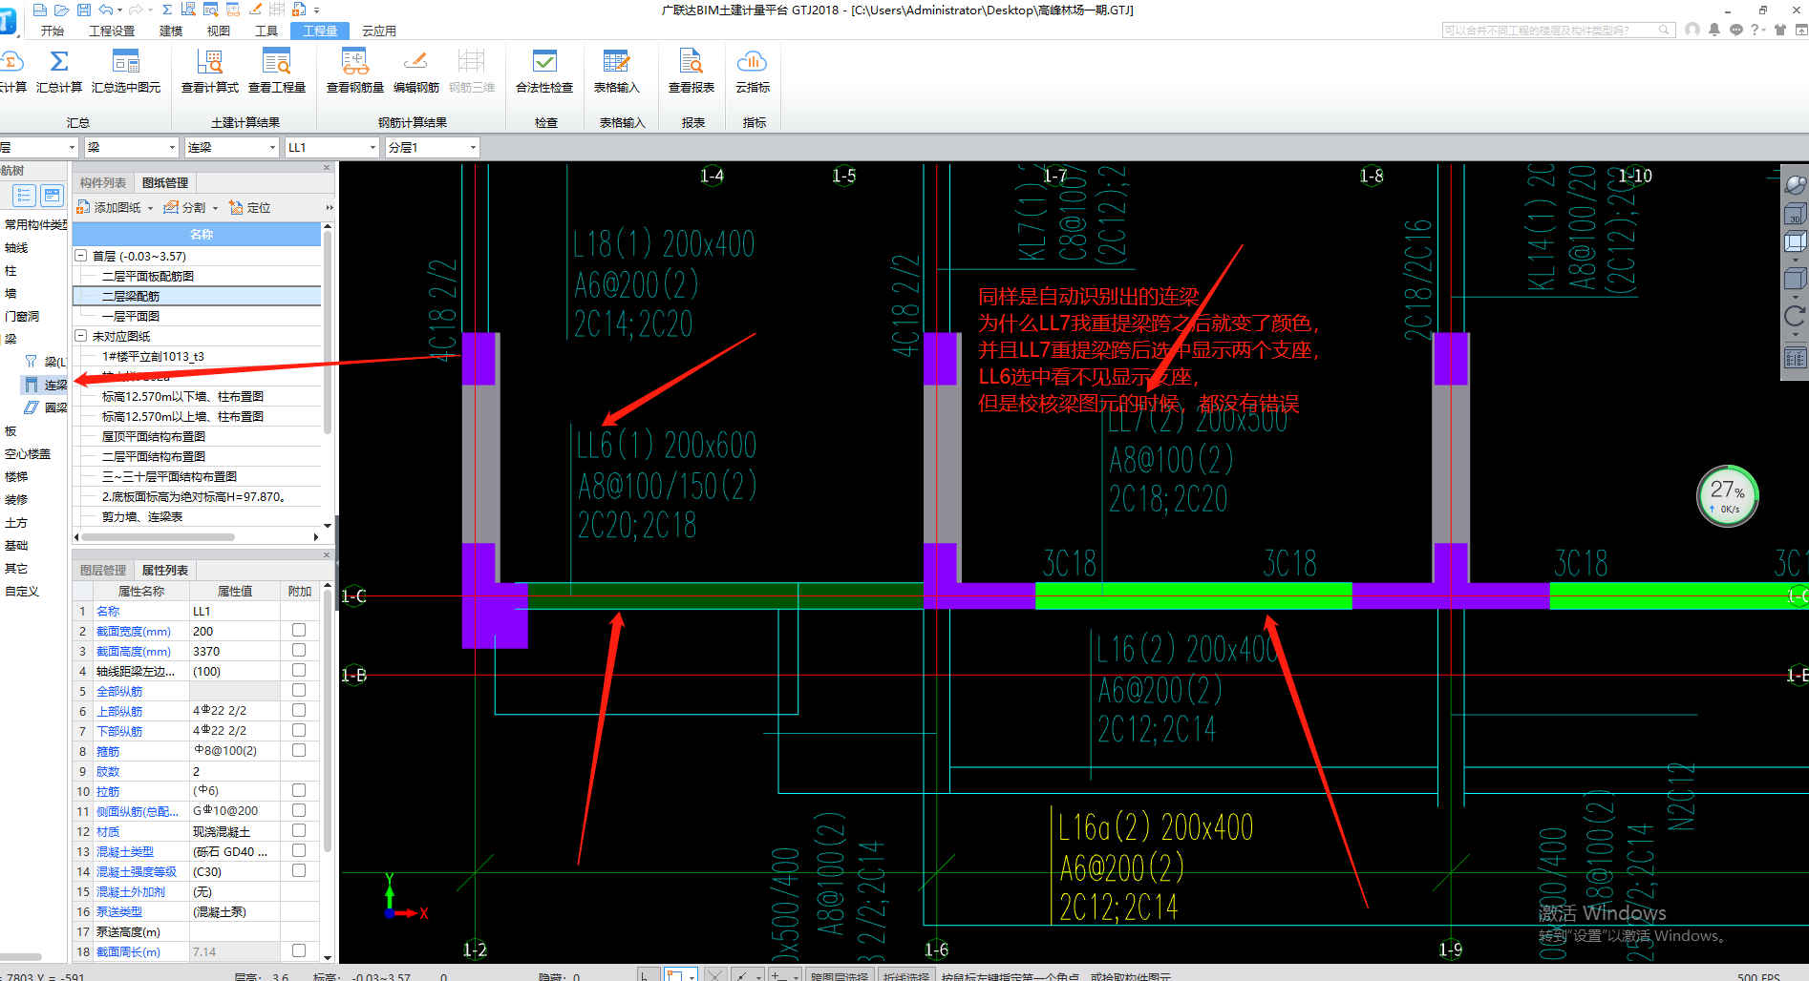Viewport: 1809px width, 981px height.
Task: Click the 侧面纵筋 property link
Action: pyautogui.click(x=138, y=811)
